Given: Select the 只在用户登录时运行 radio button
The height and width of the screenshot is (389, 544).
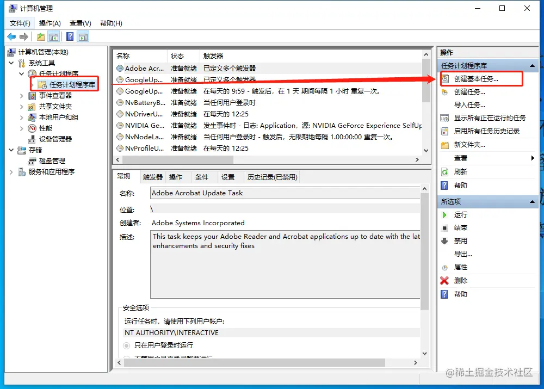Looking at the screenshot, I should [127, 345].
